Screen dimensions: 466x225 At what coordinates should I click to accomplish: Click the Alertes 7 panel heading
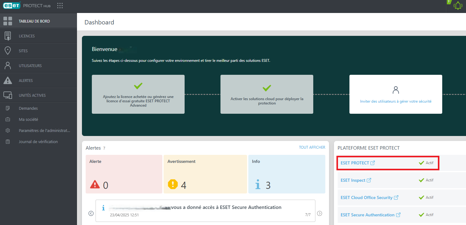(x=95, y=148)
